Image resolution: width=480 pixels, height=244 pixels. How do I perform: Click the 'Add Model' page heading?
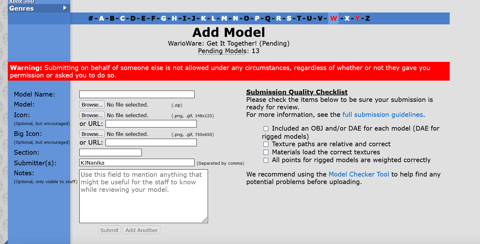[229, 32]
